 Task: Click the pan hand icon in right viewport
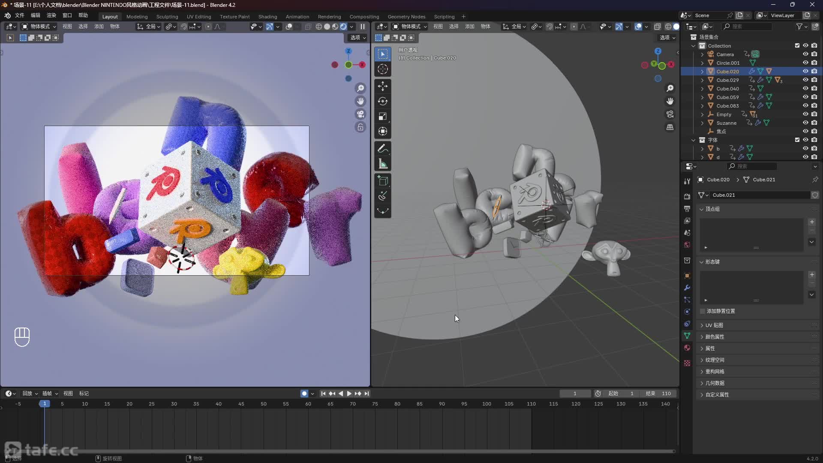[x=670, y=101]
